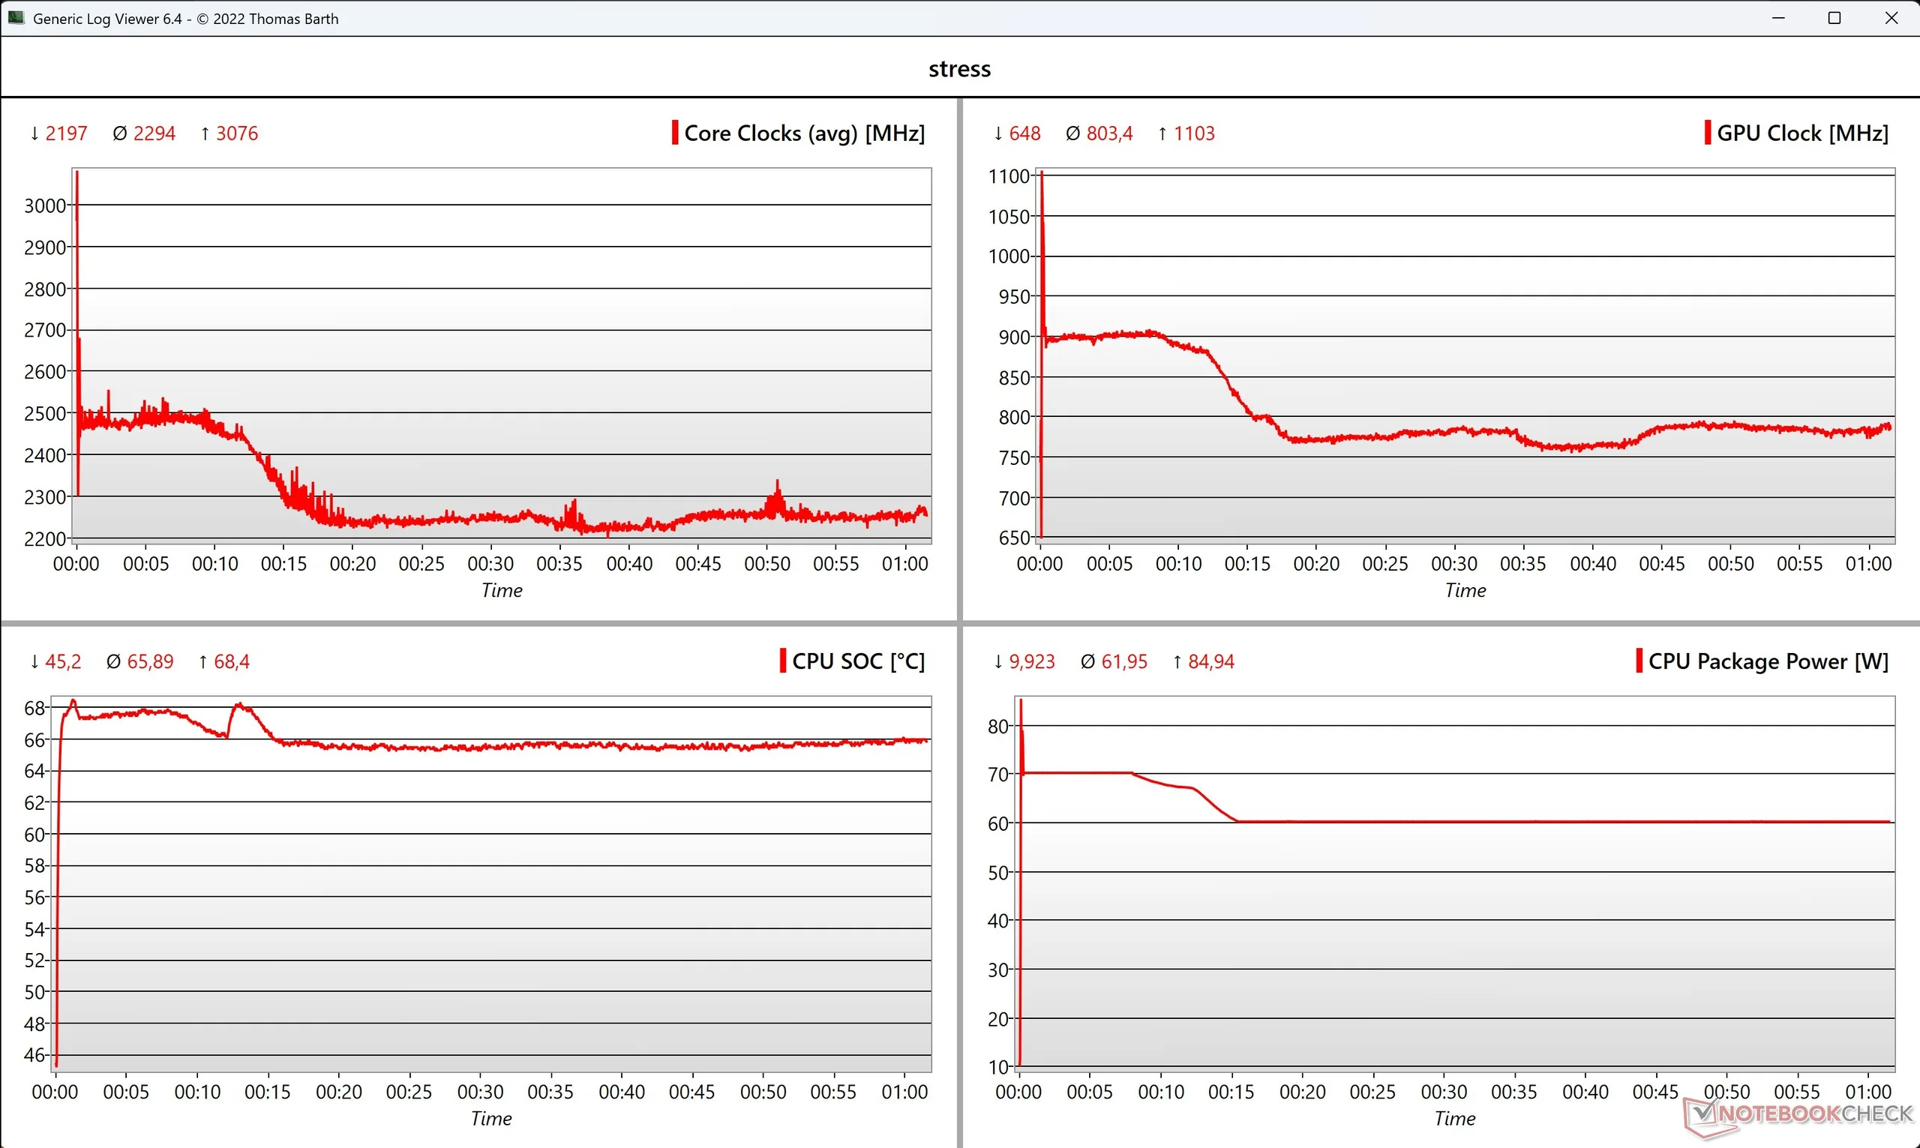Maximize the Generic Log Viewer window
The height and width of the screenshot is (1148, 1920).
1834,18
